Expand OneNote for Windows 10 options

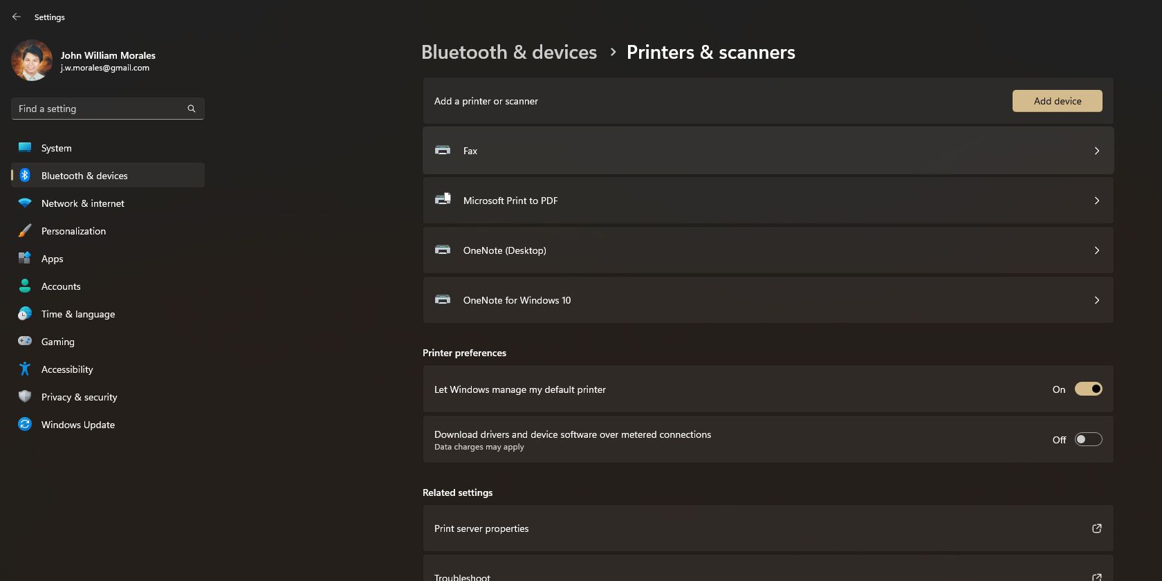click(x=1096, y=300)
